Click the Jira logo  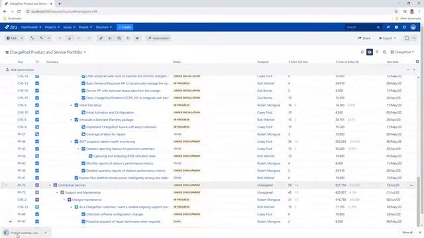(x=11, y=27)
